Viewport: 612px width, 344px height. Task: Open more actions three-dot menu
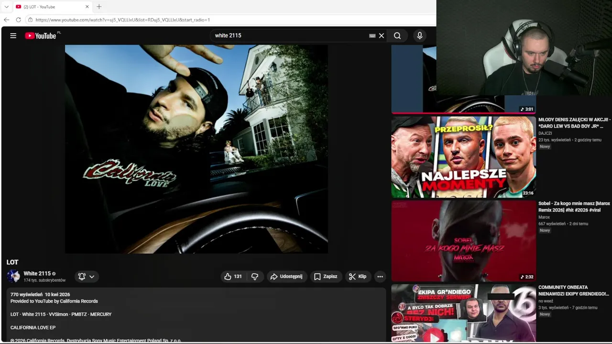(380, 276)
